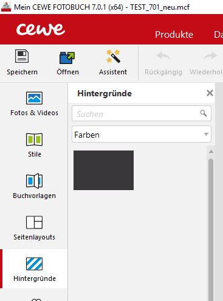This screenshot has width=223, height=301.
Task: Select the Hintergründe sidebar item
Action: click(34, 269)
